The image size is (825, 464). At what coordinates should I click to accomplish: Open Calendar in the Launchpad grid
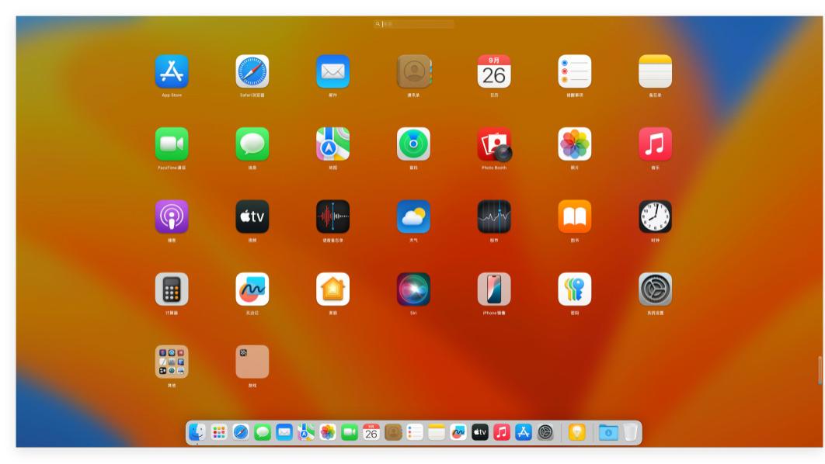click(494, 71)
